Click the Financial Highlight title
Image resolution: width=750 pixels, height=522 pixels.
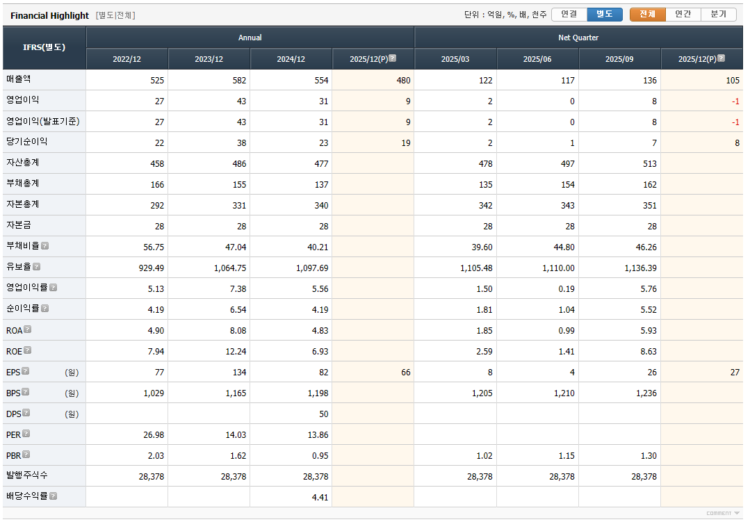[x=50, y=16]
